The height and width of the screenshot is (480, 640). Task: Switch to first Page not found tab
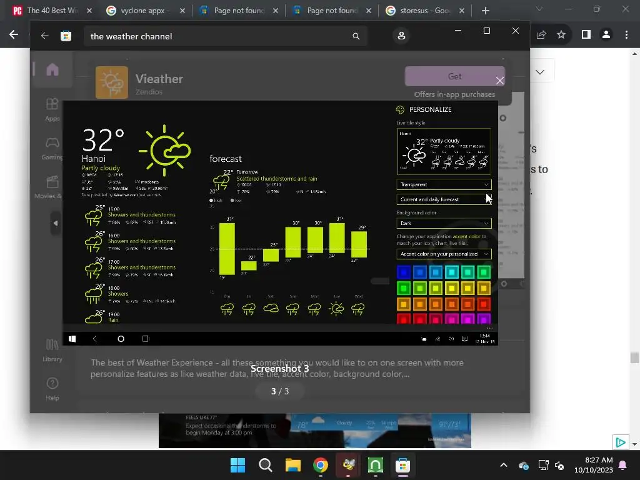pyautogui.click(x=237, y=11)
